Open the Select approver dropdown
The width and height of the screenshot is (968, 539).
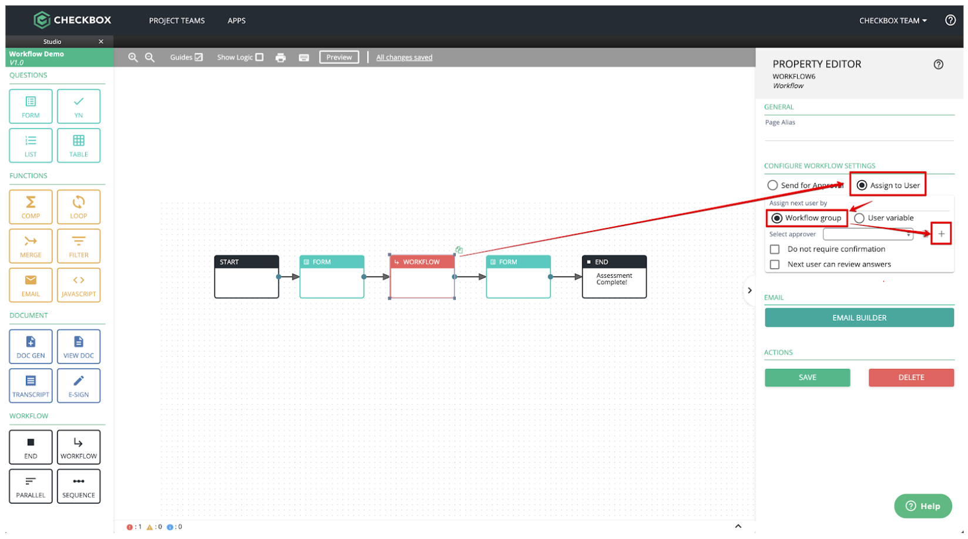tap(868, 234)
